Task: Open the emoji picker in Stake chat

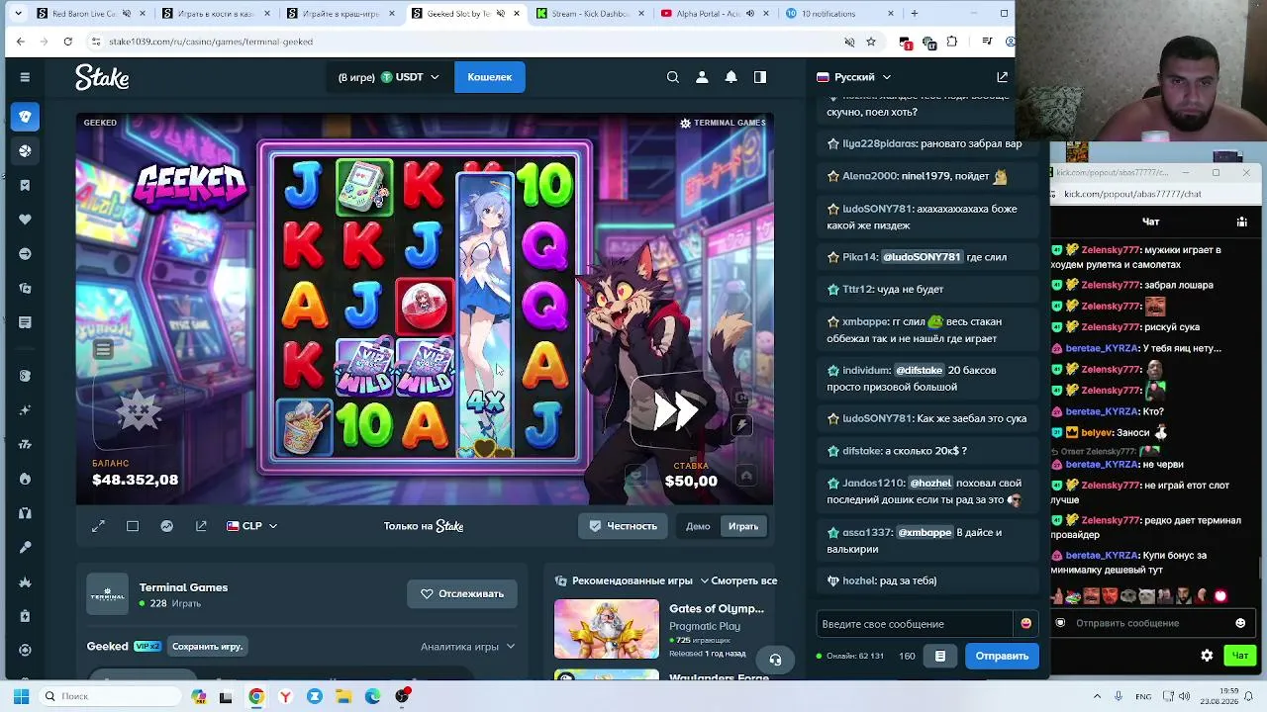Action: pyautogui.click(x=1025, y=624)
